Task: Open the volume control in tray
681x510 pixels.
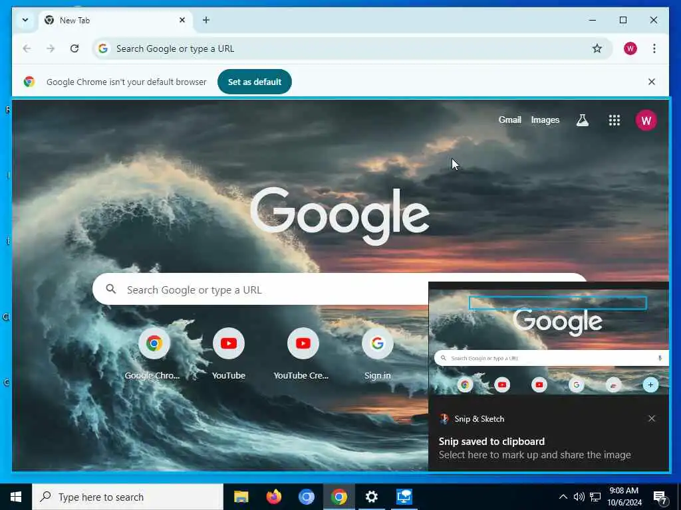Action: tap(579, 497)
